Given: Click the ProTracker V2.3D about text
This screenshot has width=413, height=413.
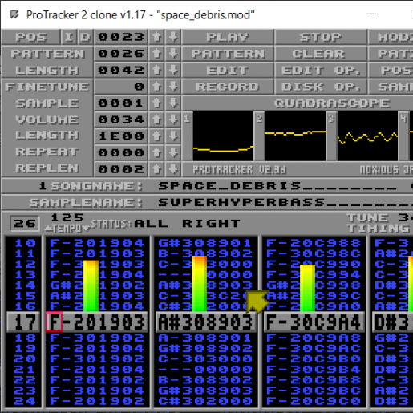Looking at the screenshot, I should pyautogui.click(x=240, y=170).
